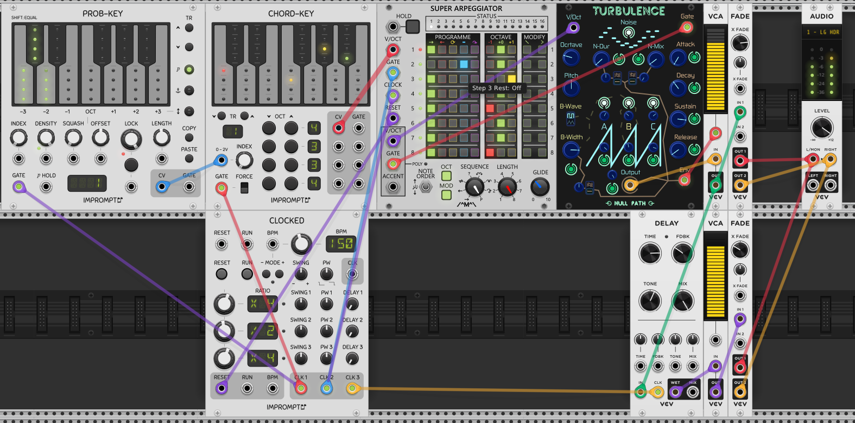Click the TR up-arrow button on PROB-KEY
Screen dimensions: 855x423
[189, 28]
